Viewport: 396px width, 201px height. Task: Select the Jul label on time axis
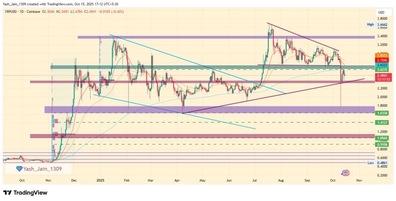tap(255, 180)
